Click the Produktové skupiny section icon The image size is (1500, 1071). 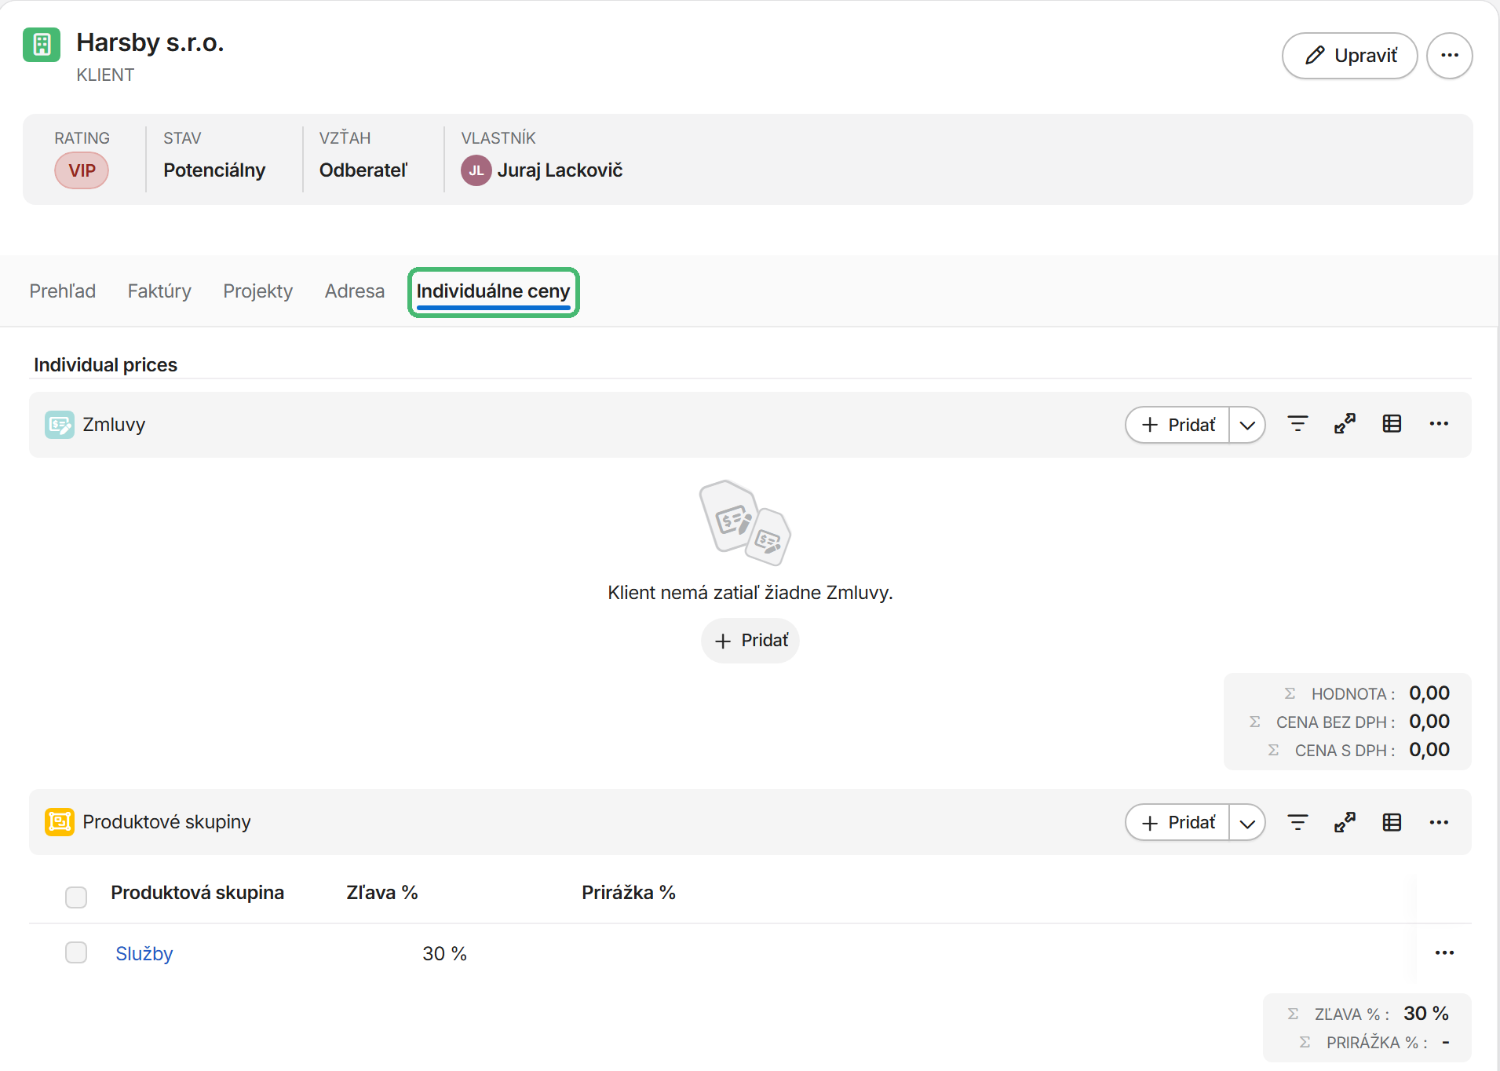point(60,822)
